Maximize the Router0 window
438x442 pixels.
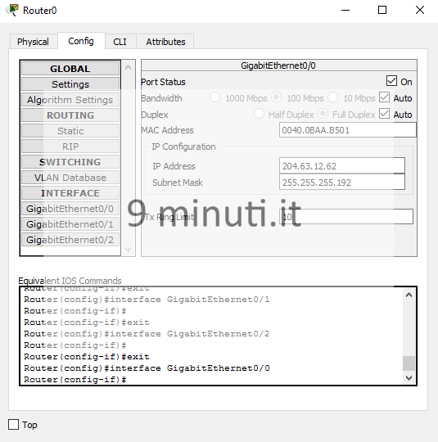click(x=382, y=10)
